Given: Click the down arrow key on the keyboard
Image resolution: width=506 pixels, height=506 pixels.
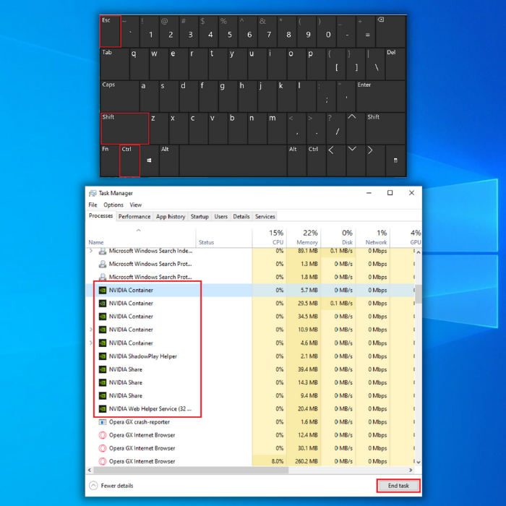Looking at the screenshot, I should 356,160.
